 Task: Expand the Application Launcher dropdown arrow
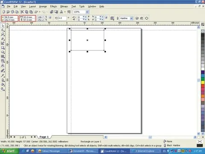65,12
